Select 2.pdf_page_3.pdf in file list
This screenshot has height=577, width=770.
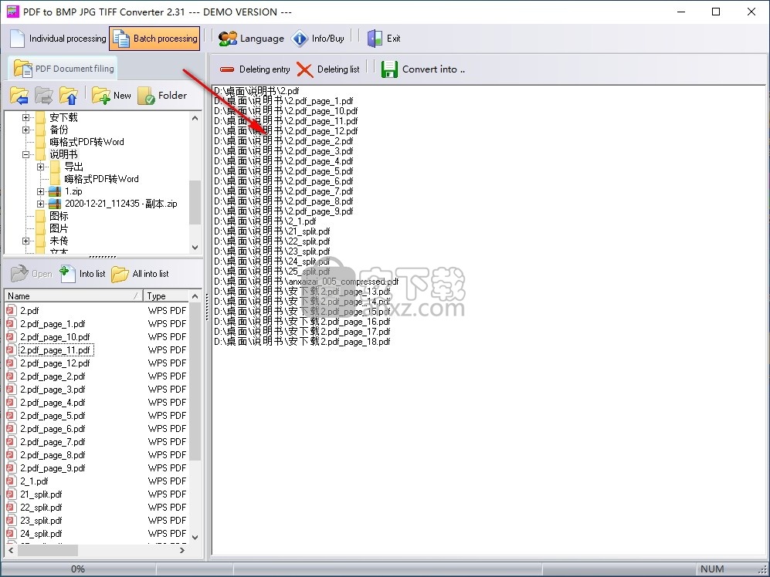coord(53,390)
